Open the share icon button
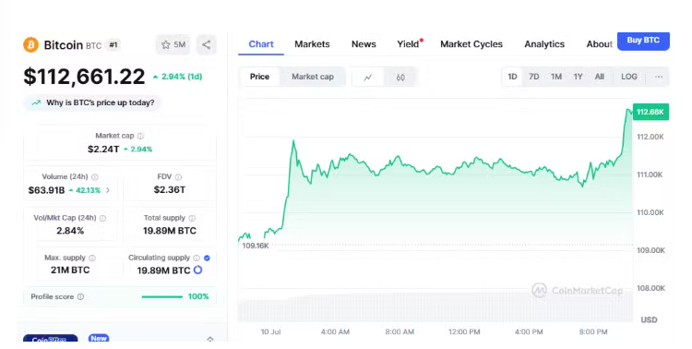Screen dimensions: 692x349 pyautogui.click(x=206, y=44)
